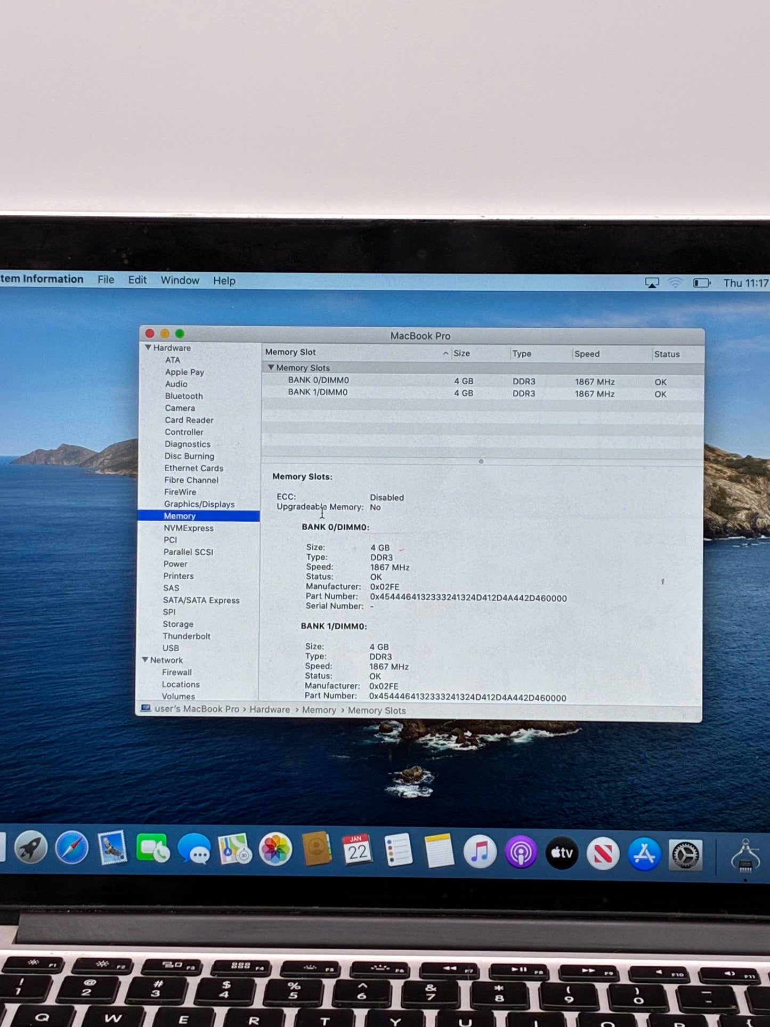Select Graphics/Displays in the sidebar

[199, 504]
